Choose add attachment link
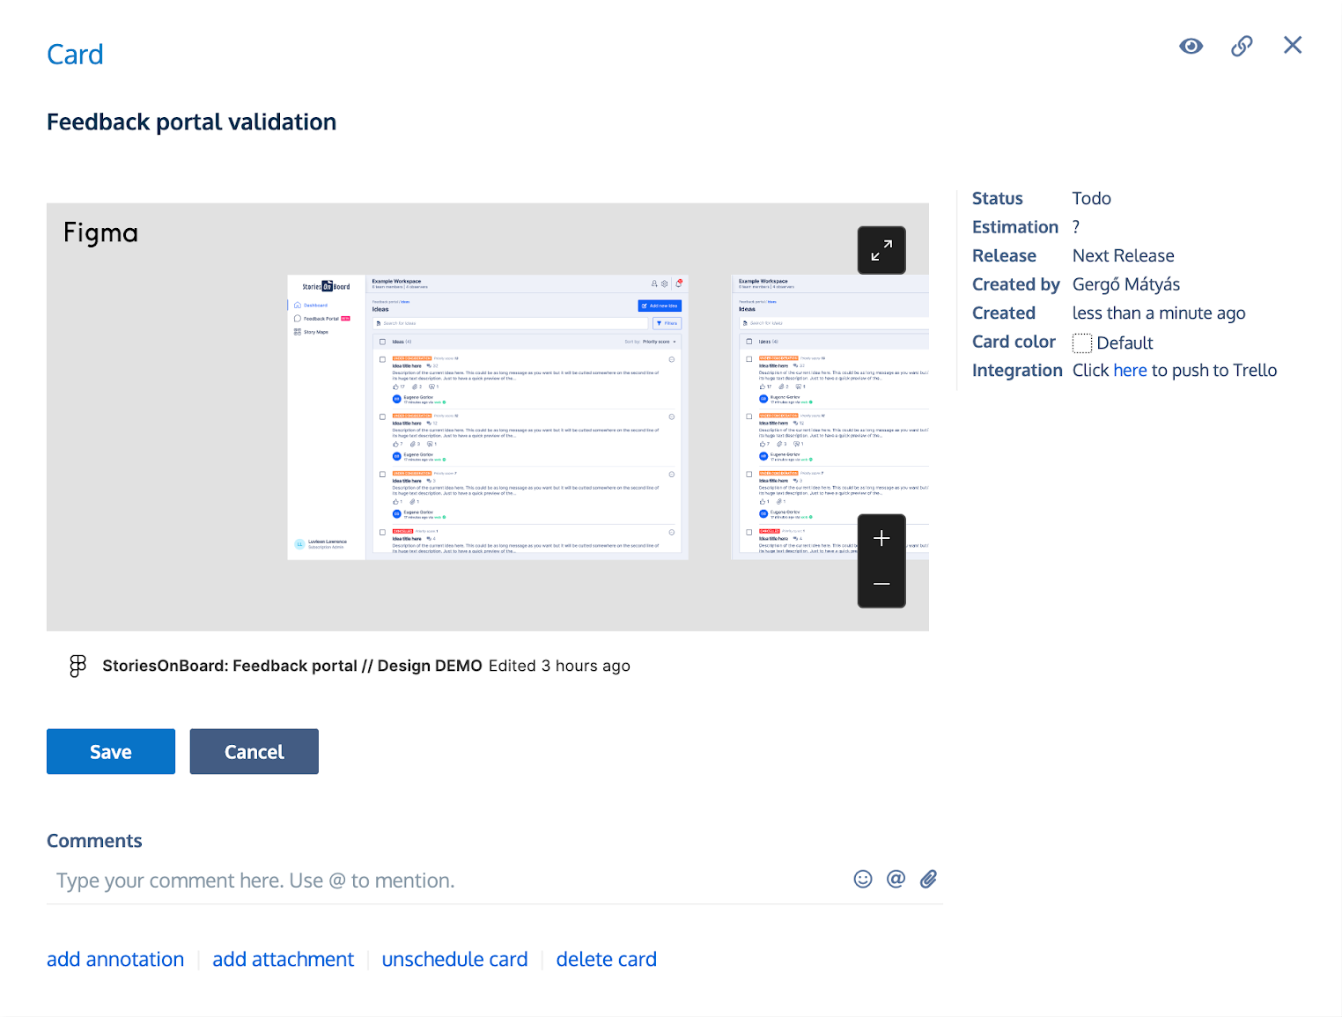 click(283, 959)
